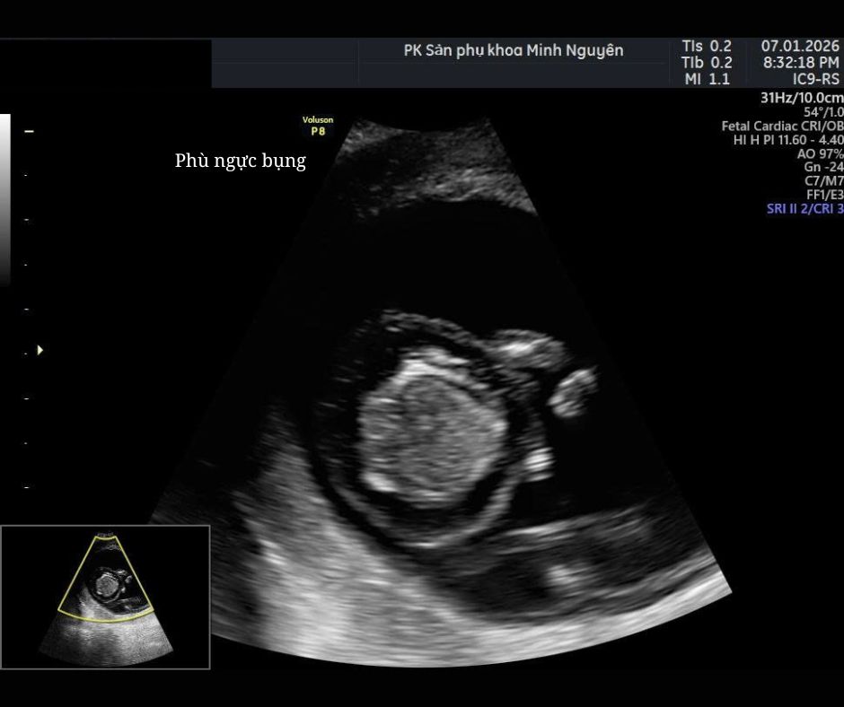Viewport: 844px width, 707px height.
Task: Click the HI H PI 11.60 - 4.40 parameter
Action: tap(788, 140)
